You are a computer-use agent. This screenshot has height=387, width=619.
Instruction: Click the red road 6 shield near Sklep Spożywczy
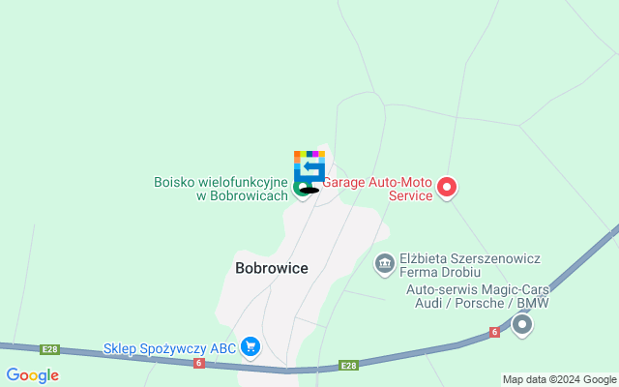click(199, 363)
